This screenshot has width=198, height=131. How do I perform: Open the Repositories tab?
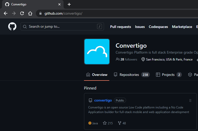[129, 75]
